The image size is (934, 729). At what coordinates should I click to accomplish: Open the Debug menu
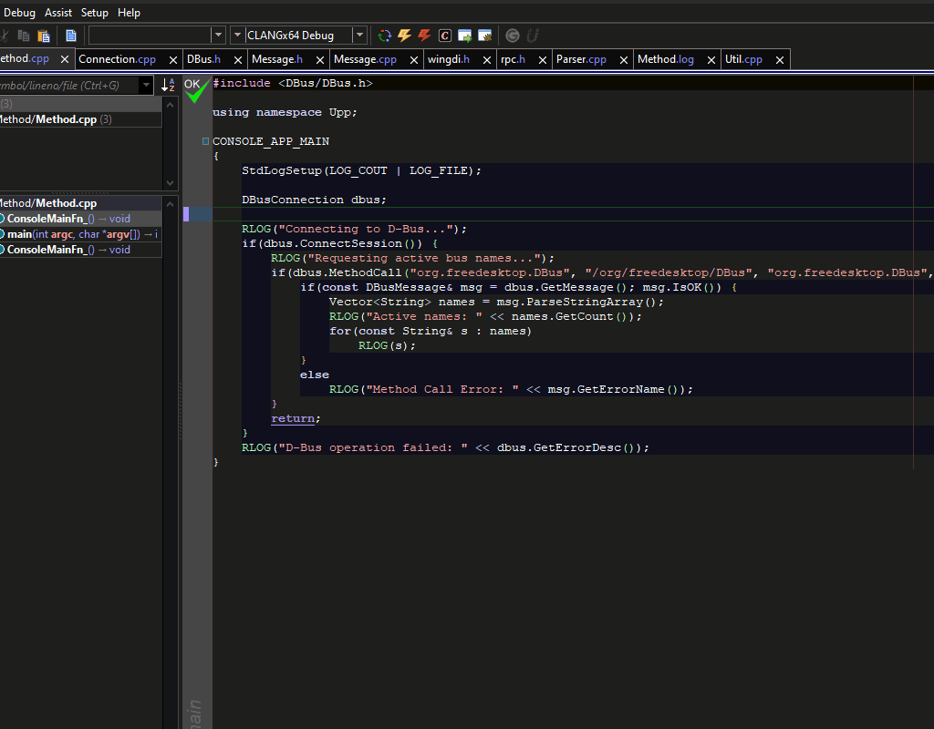19,13
